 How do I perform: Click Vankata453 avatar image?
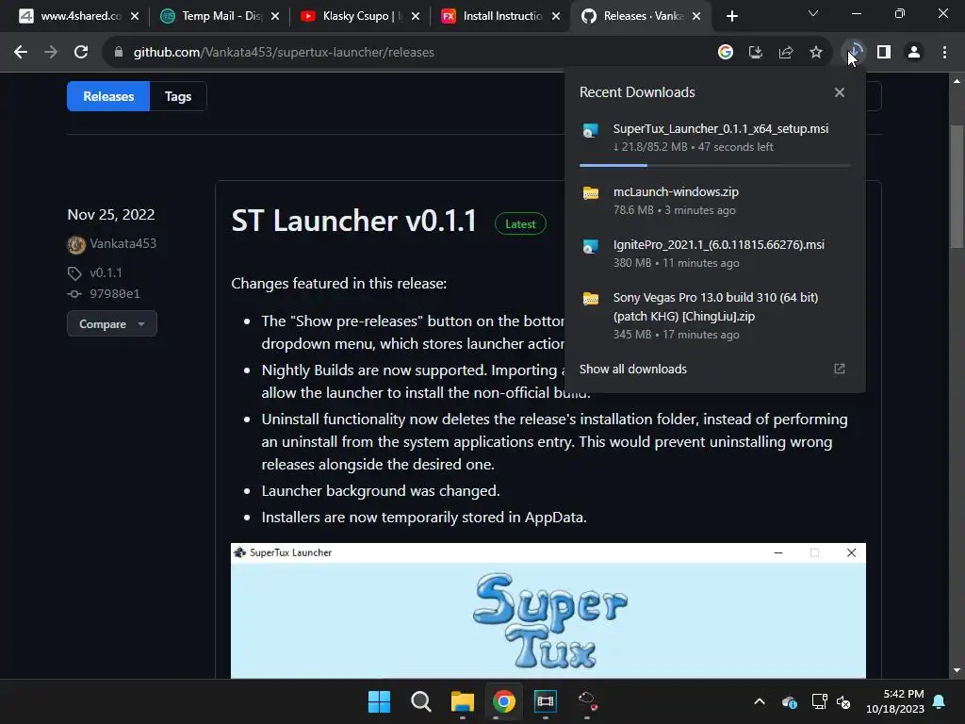[x=76, y=244]
